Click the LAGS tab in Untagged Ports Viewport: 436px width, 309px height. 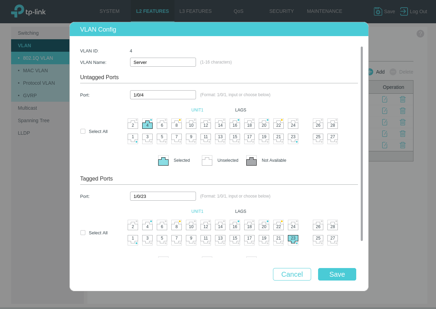click(x=240, y=110)
